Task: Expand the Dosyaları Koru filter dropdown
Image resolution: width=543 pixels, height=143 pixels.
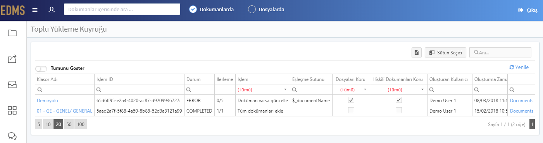Action: (365, 89)
